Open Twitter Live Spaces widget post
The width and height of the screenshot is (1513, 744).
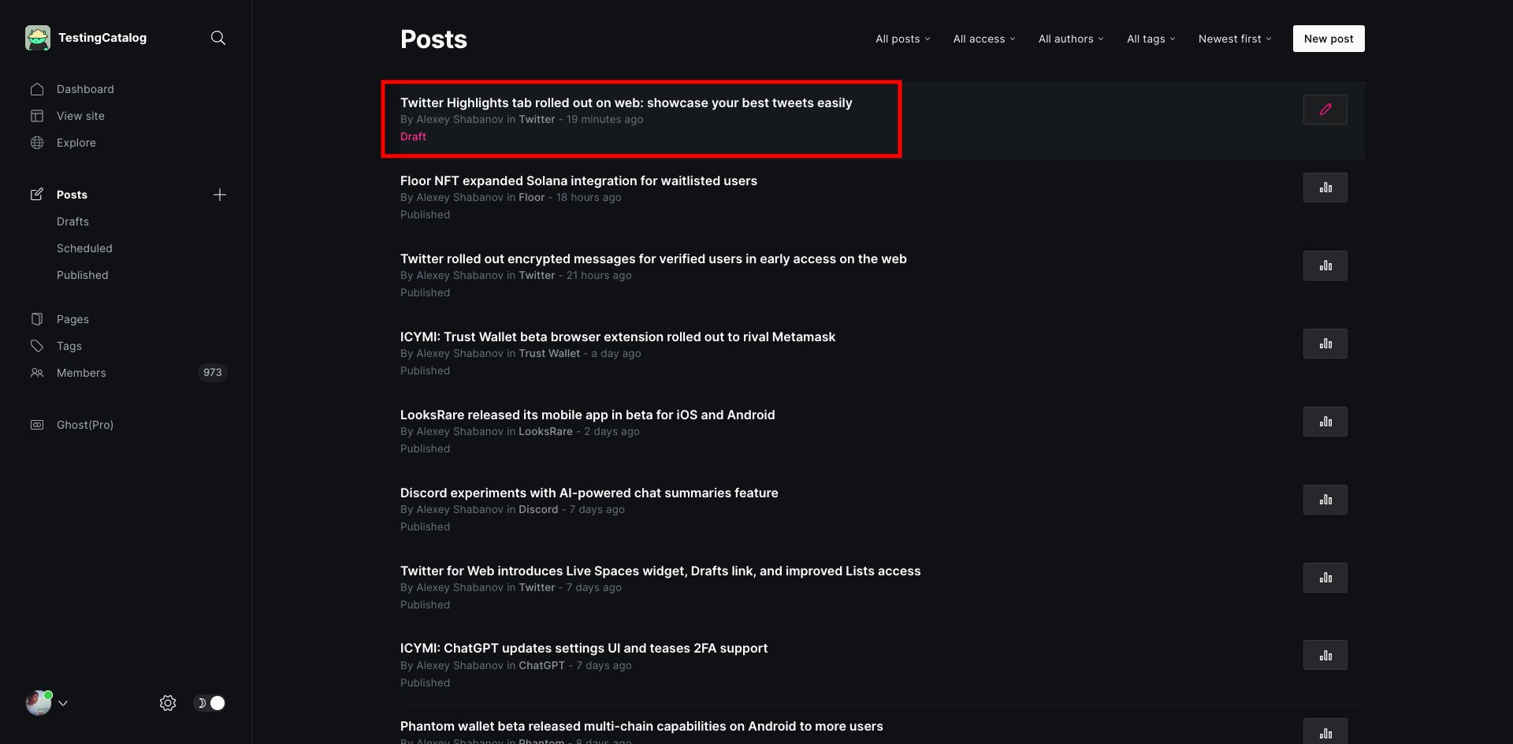pos(660,571)
